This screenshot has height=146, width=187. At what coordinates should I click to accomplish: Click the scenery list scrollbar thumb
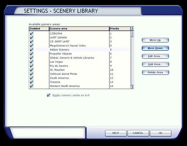[x=132, y=34]
